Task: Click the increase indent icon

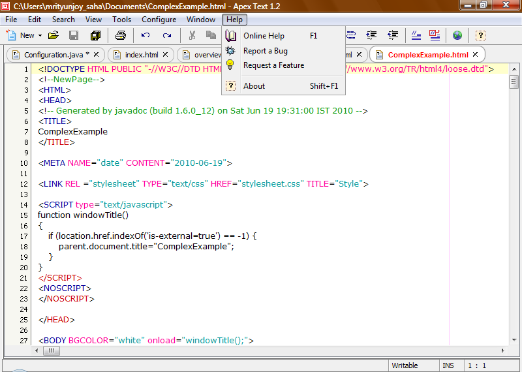Action: pos(371,35)
